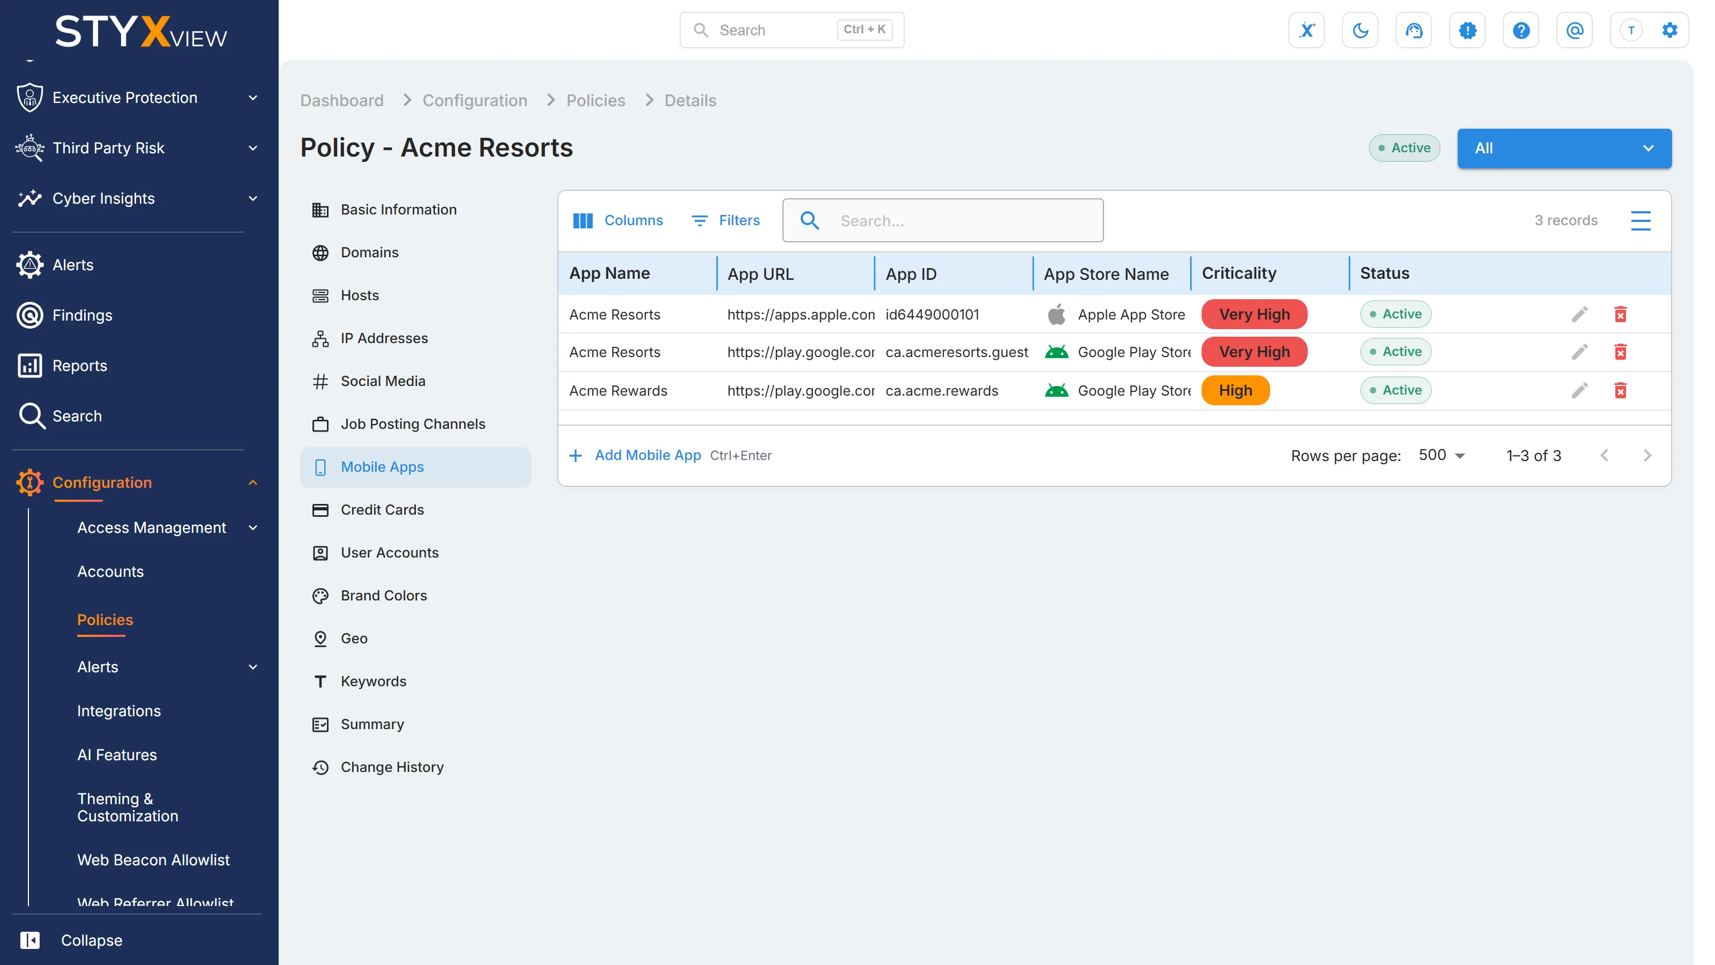This screenshot has width=1715, height=965.
Task: Click the Columns button
Action: tap(618, 220)
